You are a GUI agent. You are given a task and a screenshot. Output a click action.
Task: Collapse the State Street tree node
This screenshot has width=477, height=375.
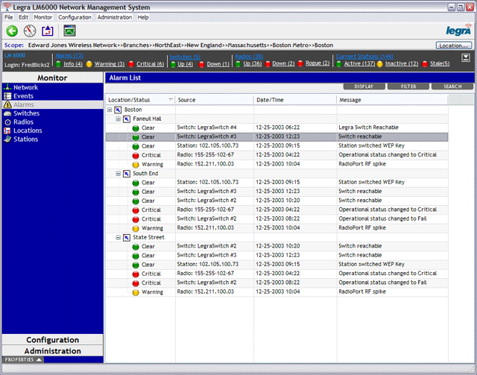coord(118,237)
